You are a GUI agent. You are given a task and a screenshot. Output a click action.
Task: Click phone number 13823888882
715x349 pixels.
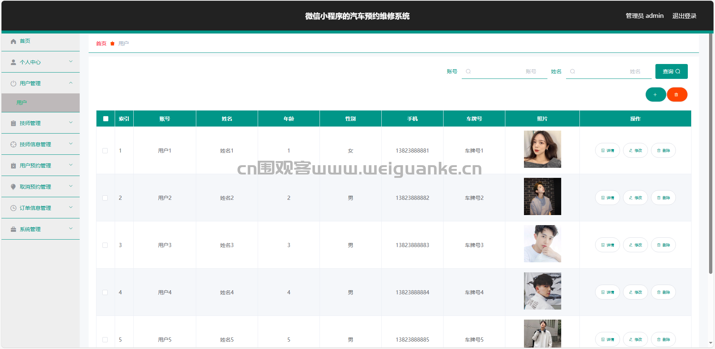pyautogui.click(x=412, y=198)
